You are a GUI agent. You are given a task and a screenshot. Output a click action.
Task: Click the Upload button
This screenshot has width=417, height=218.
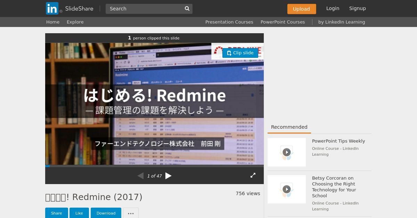point(302,9)
